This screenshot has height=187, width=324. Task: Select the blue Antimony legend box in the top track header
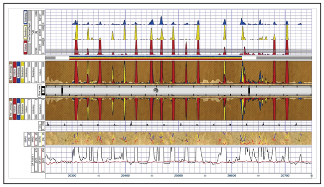tap(25, 17)
